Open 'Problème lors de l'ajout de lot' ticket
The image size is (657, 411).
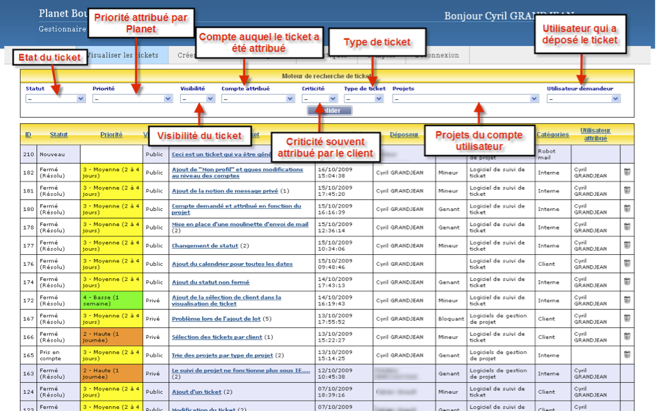click(216, 319)
